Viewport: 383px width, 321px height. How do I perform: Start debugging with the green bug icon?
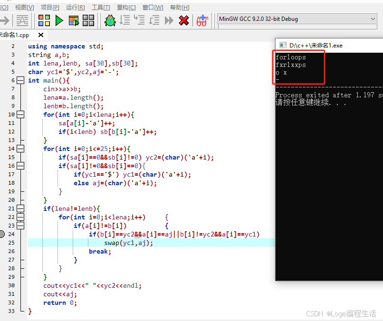pos(110,20)
